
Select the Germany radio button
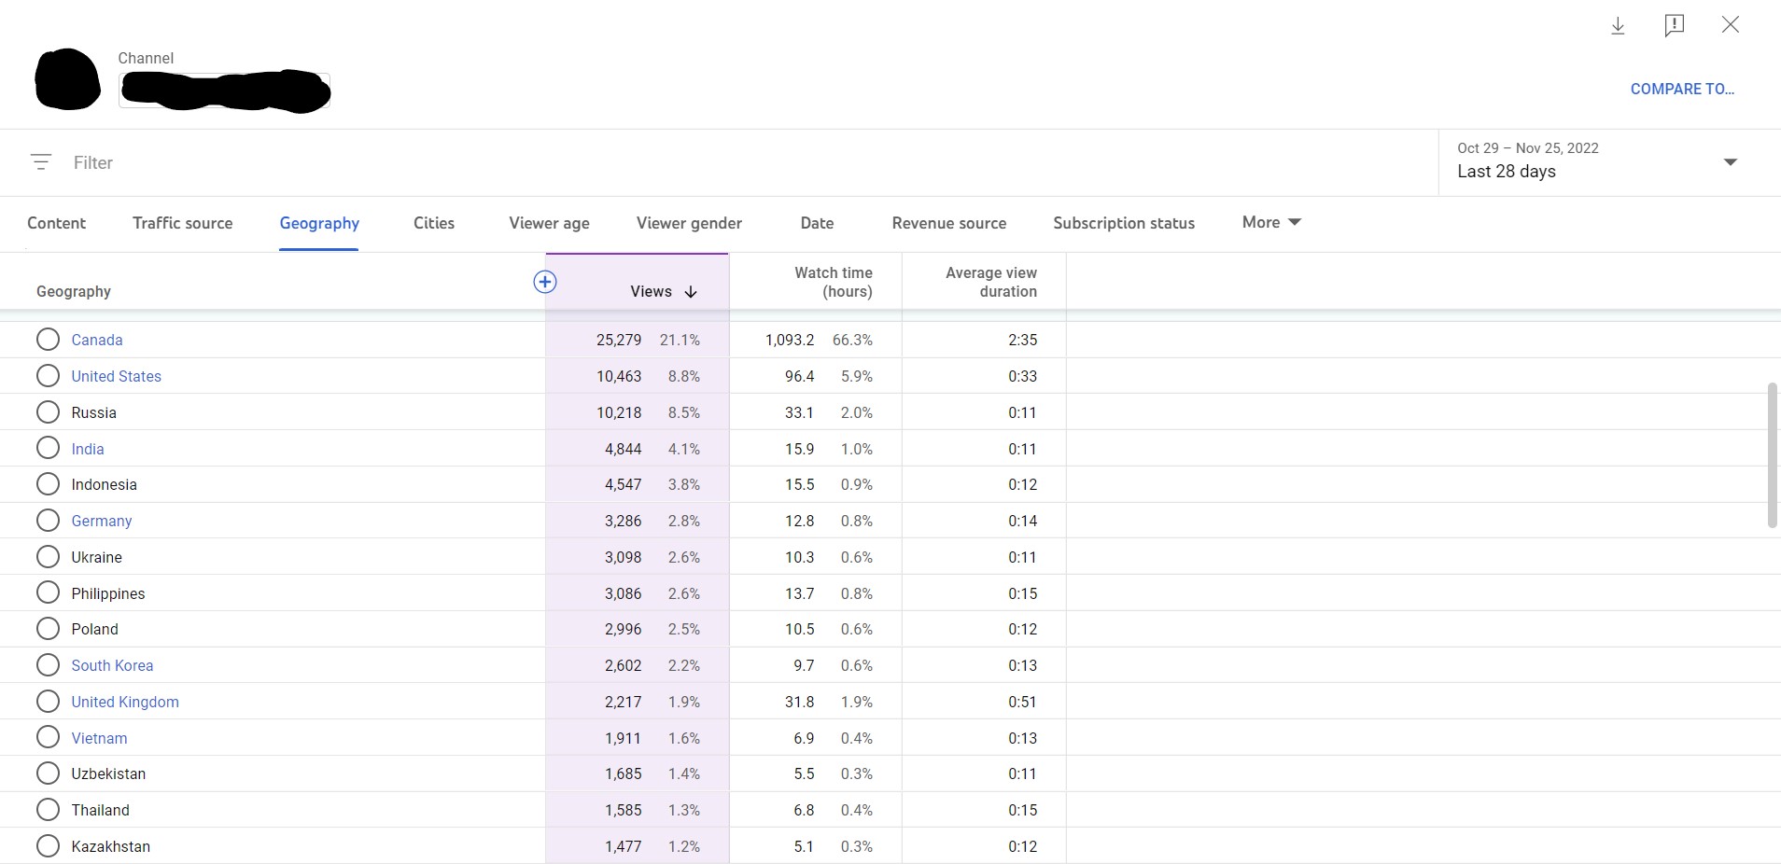(x=48, y=521)
